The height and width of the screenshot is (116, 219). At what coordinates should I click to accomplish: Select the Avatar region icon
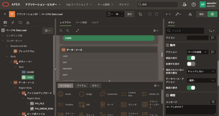point(61,94)
